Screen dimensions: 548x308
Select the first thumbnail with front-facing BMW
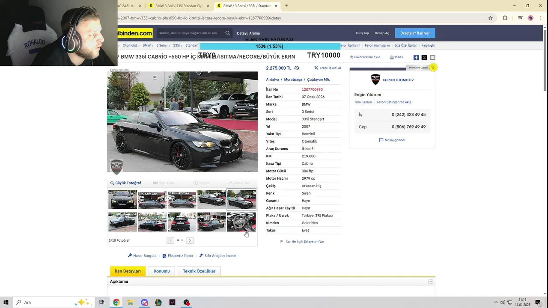pyautogui.click(x=122, y=200)
